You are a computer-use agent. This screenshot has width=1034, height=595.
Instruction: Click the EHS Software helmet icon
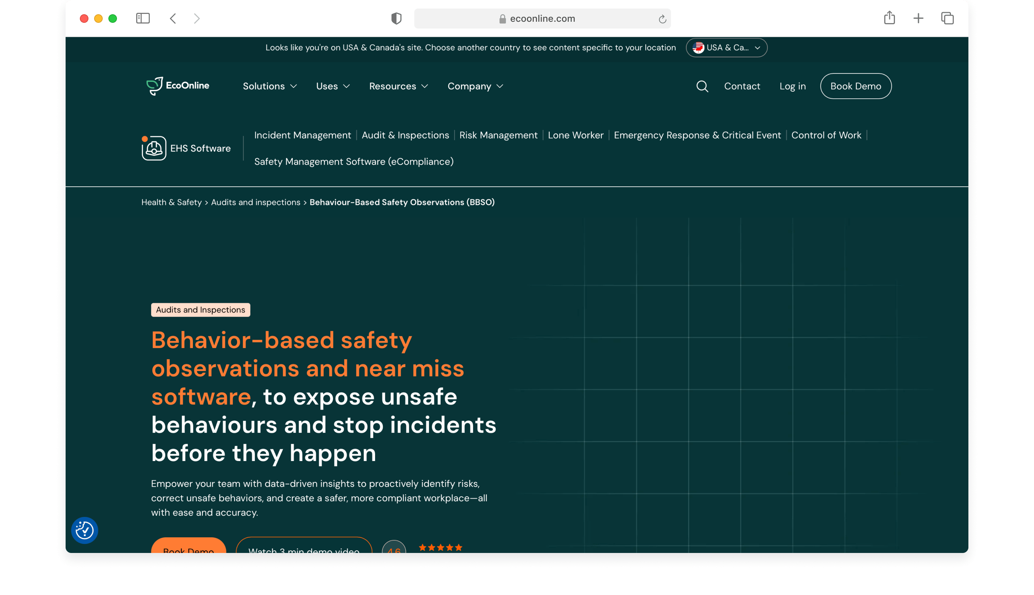tap(154, 148)
